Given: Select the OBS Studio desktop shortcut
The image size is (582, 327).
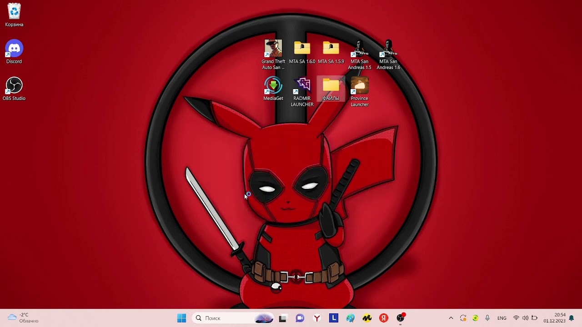Looking at the screenshot, I should click(14, 89).
